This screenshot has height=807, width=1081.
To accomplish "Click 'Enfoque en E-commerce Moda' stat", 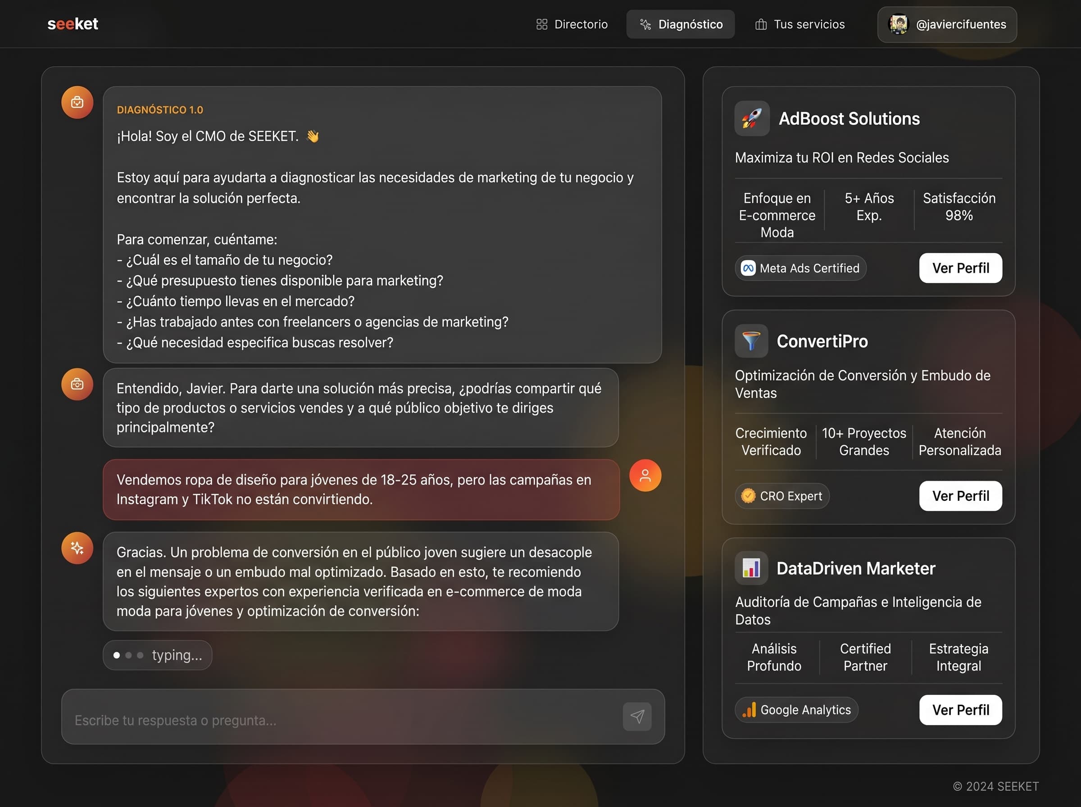I will (777, 215).
